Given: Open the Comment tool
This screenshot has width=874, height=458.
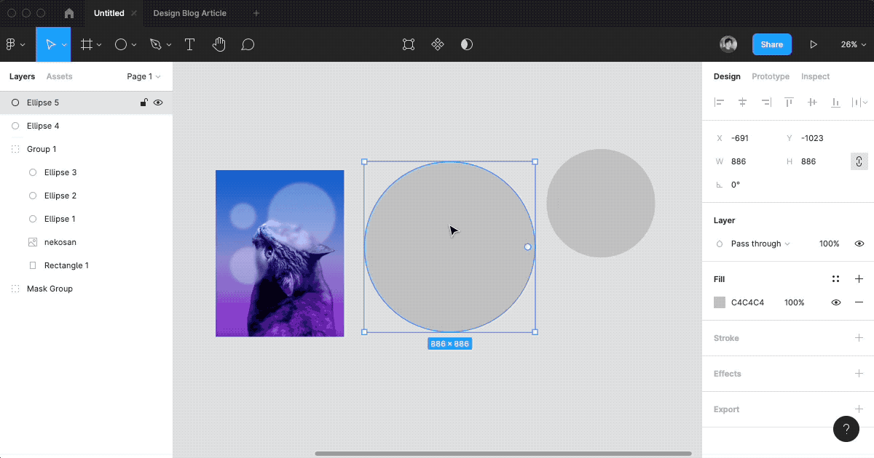Looking at the screenshot, I should (x=248, y=44).
